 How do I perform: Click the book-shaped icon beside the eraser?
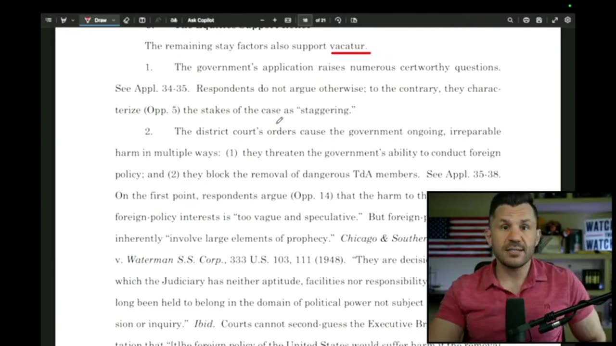(x=142, y=20)
